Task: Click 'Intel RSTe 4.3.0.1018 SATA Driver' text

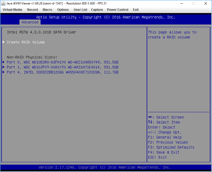Action: point(42,32)
